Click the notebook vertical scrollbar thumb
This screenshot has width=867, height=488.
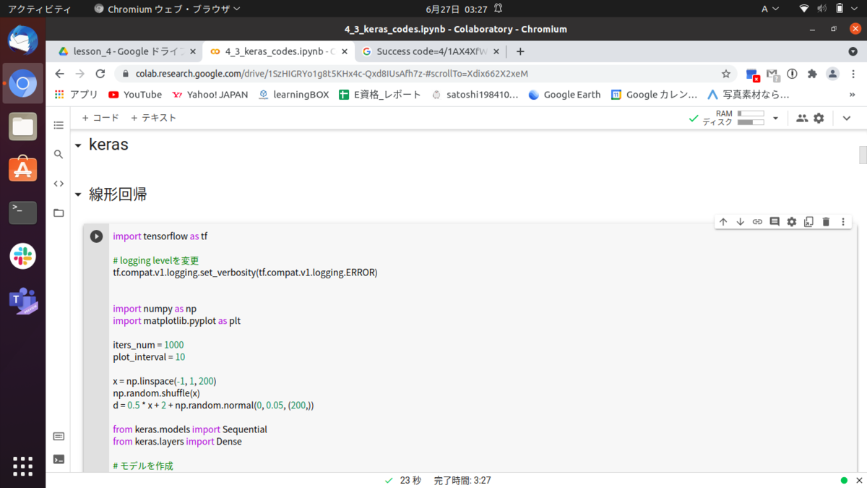click(x=862, y=155)
